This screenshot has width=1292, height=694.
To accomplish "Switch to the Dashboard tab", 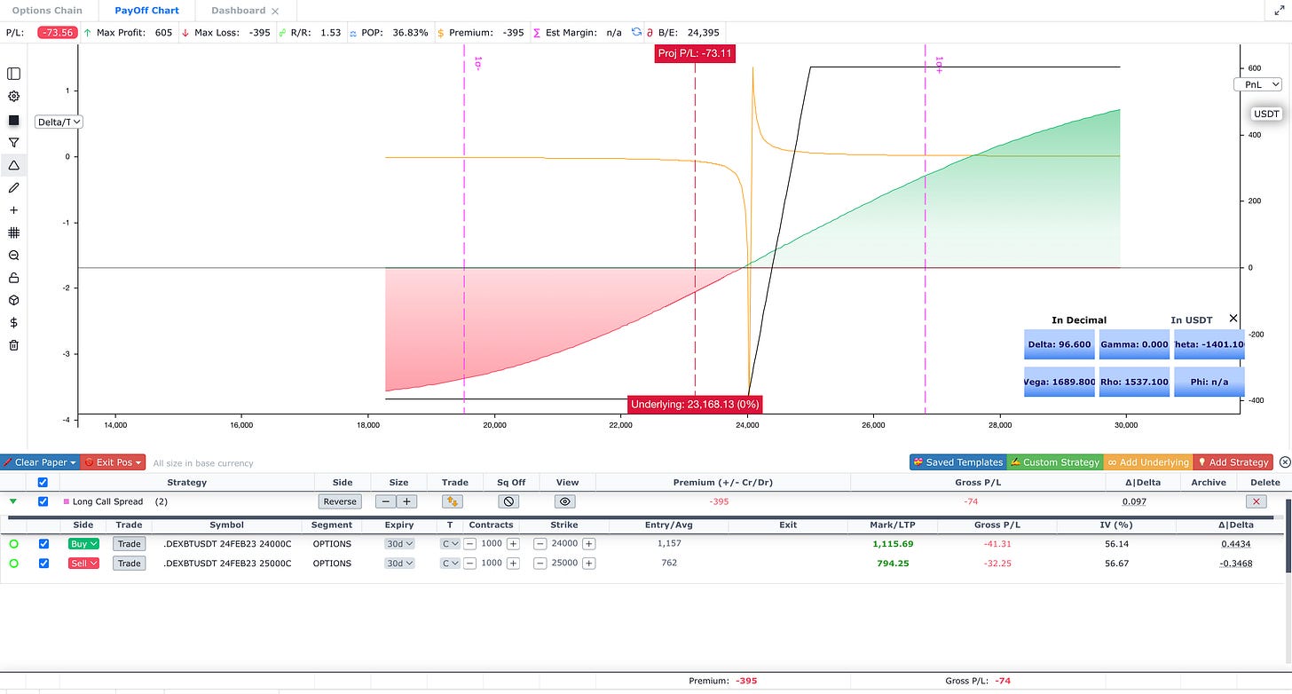I will (238, 11).
